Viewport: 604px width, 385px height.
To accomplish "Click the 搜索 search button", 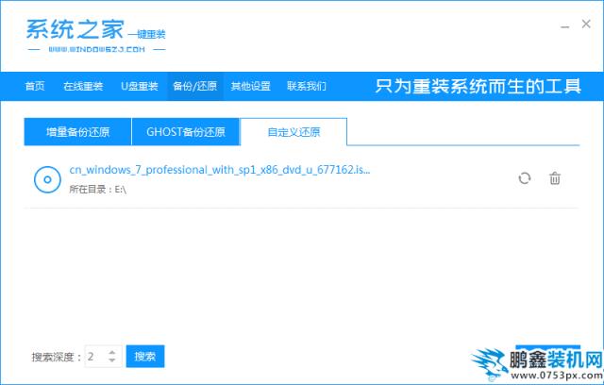I will tap(145, 356).
